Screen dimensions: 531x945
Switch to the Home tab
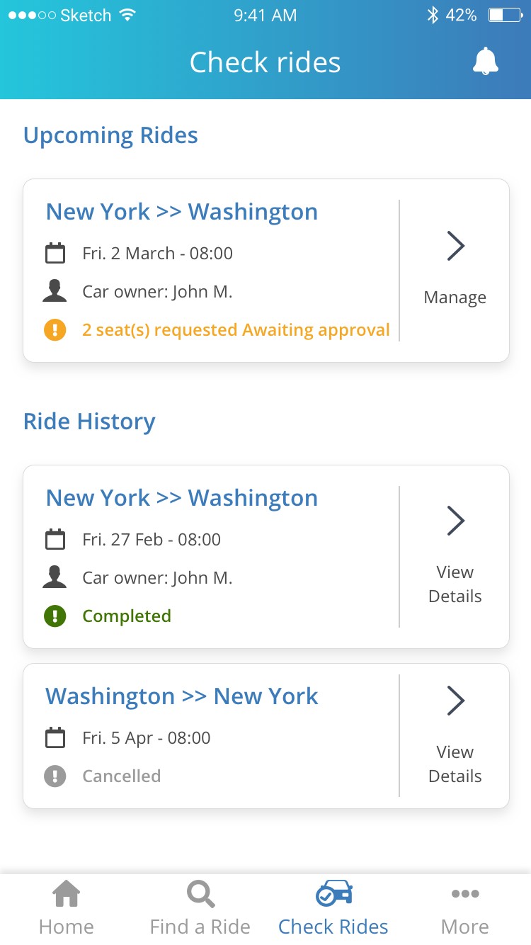coord(67,908)
